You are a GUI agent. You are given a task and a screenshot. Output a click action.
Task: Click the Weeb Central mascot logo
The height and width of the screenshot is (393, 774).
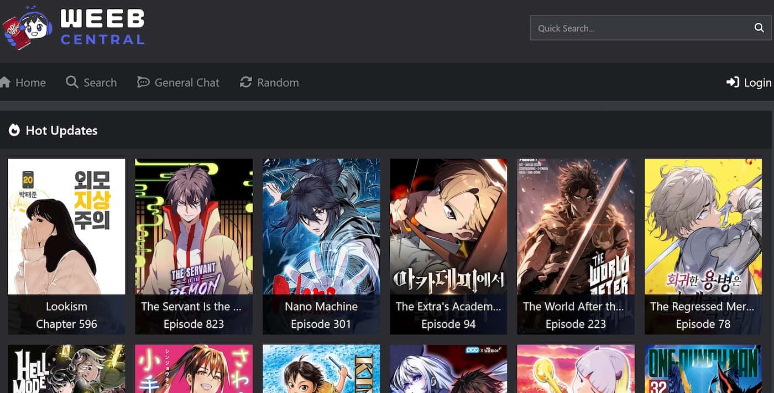27,28
